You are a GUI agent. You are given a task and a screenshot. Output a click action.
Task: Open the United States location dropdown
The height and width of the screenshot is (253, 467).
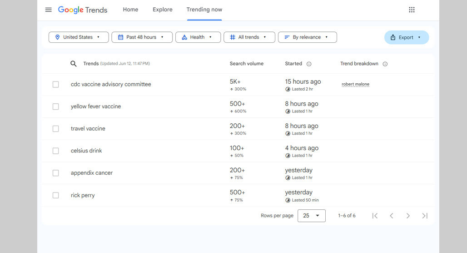79,37
